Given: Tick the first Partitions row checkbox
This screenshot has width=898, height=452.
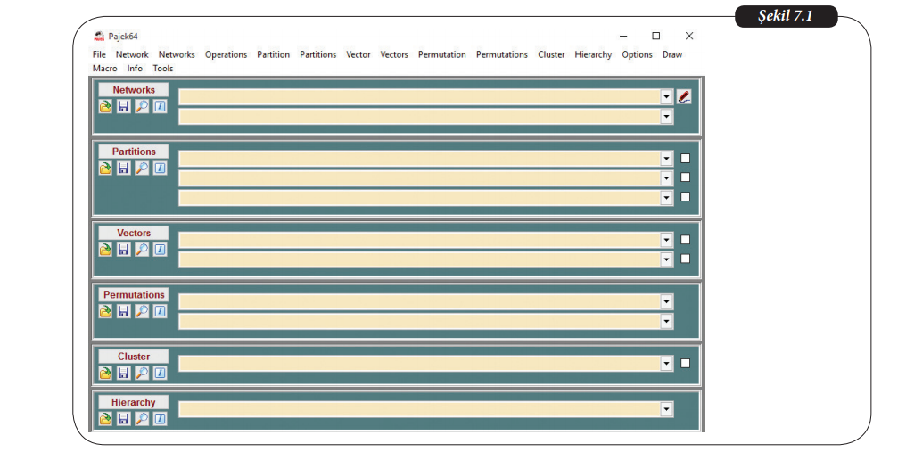Looking at the screenshot, I should coord(685,158).
